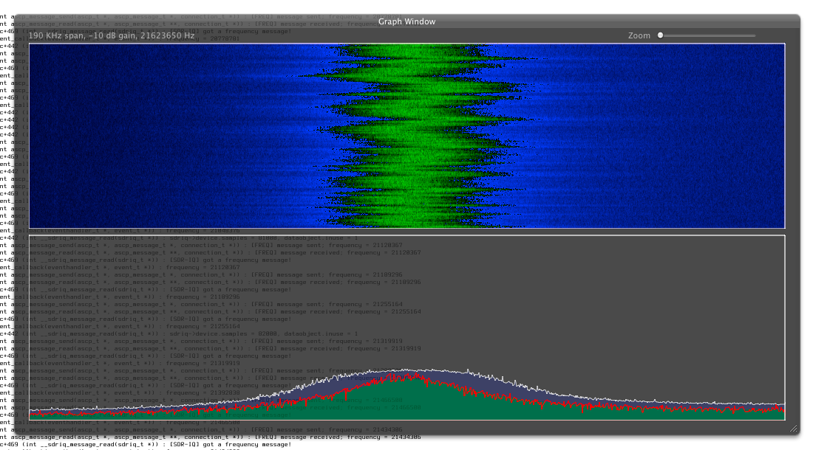Click the "Zoom" label text
The width and height of the screenshot is (813, 450).
pos(639,35)
